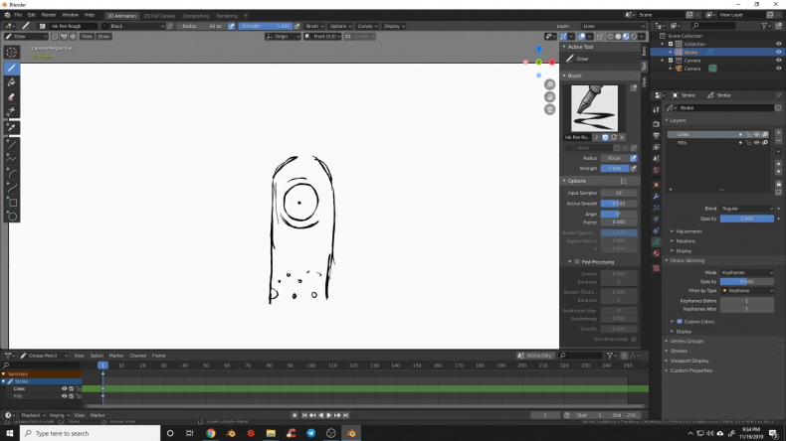Open Chrome from the Windows taskbar
This screenshot has height=441, width=786.
[211, 433]
